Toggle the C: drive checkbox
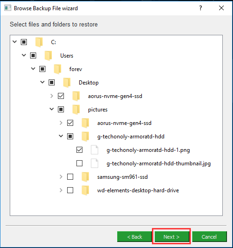The image size is (233, 248). tap(24, 42)
